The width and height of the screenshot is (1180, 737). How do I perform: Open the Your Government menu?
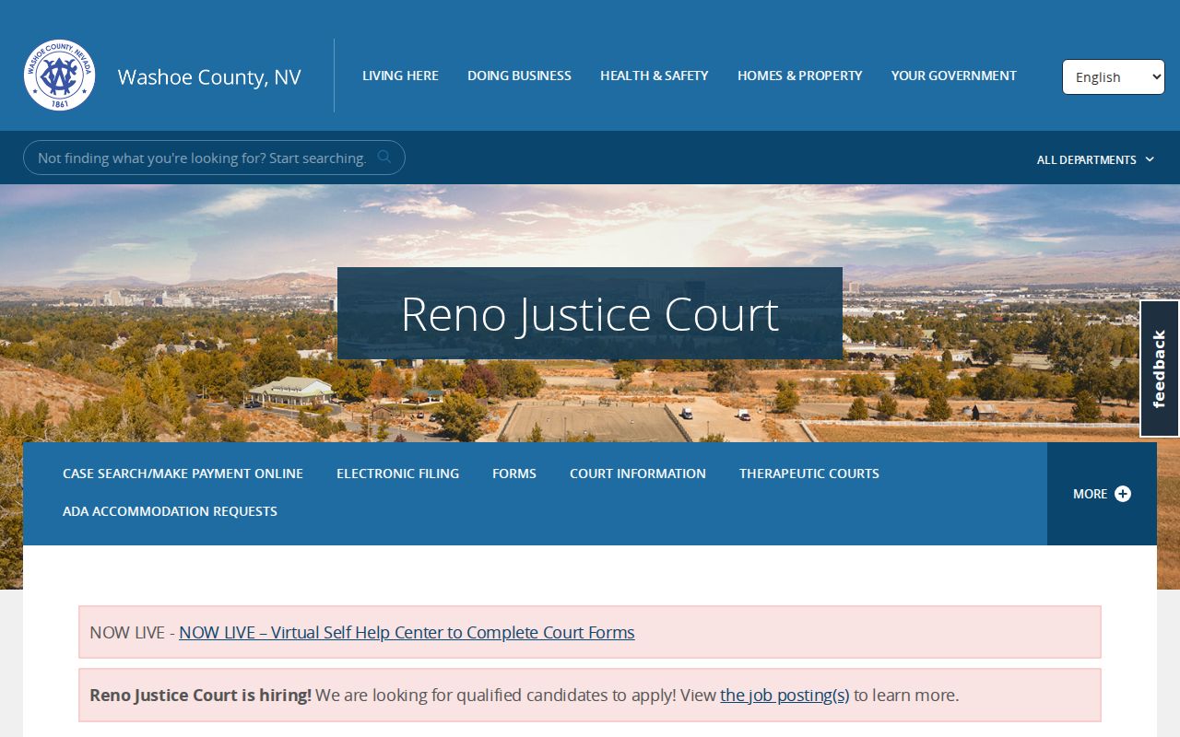tap(954, 76)
